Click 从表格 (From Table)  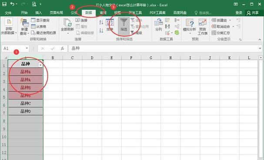(39, 27)
